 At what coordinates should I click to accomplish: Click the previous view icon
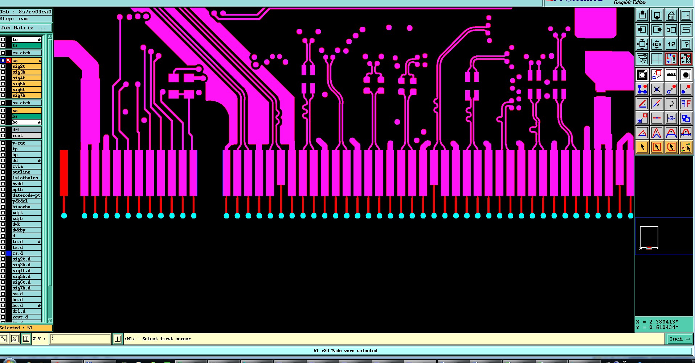point(671,30)
